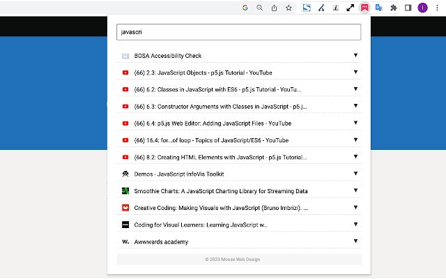This screenshot has height=279, width=446.
Task: Click YouTube icon beside '16.4: for...of loop'
Action: pos(125,140)
